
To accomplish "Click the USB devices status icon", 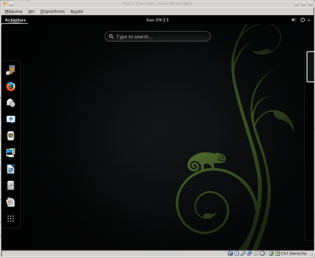I will (243, 254).
